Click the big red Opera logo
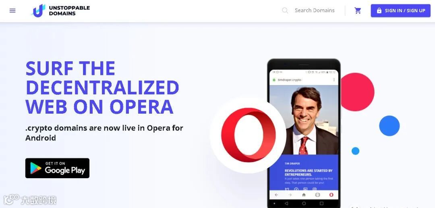Screen dimensions: 435x208 [248, 135]
